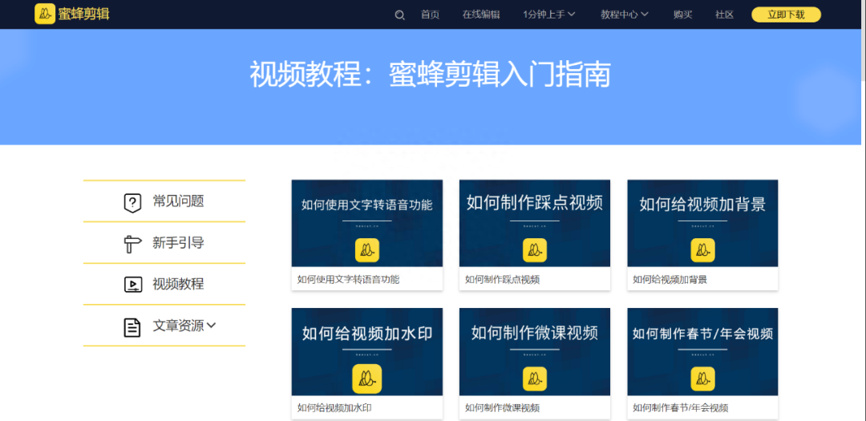Open 如何给视频加水印 caption link

[334, 408]
